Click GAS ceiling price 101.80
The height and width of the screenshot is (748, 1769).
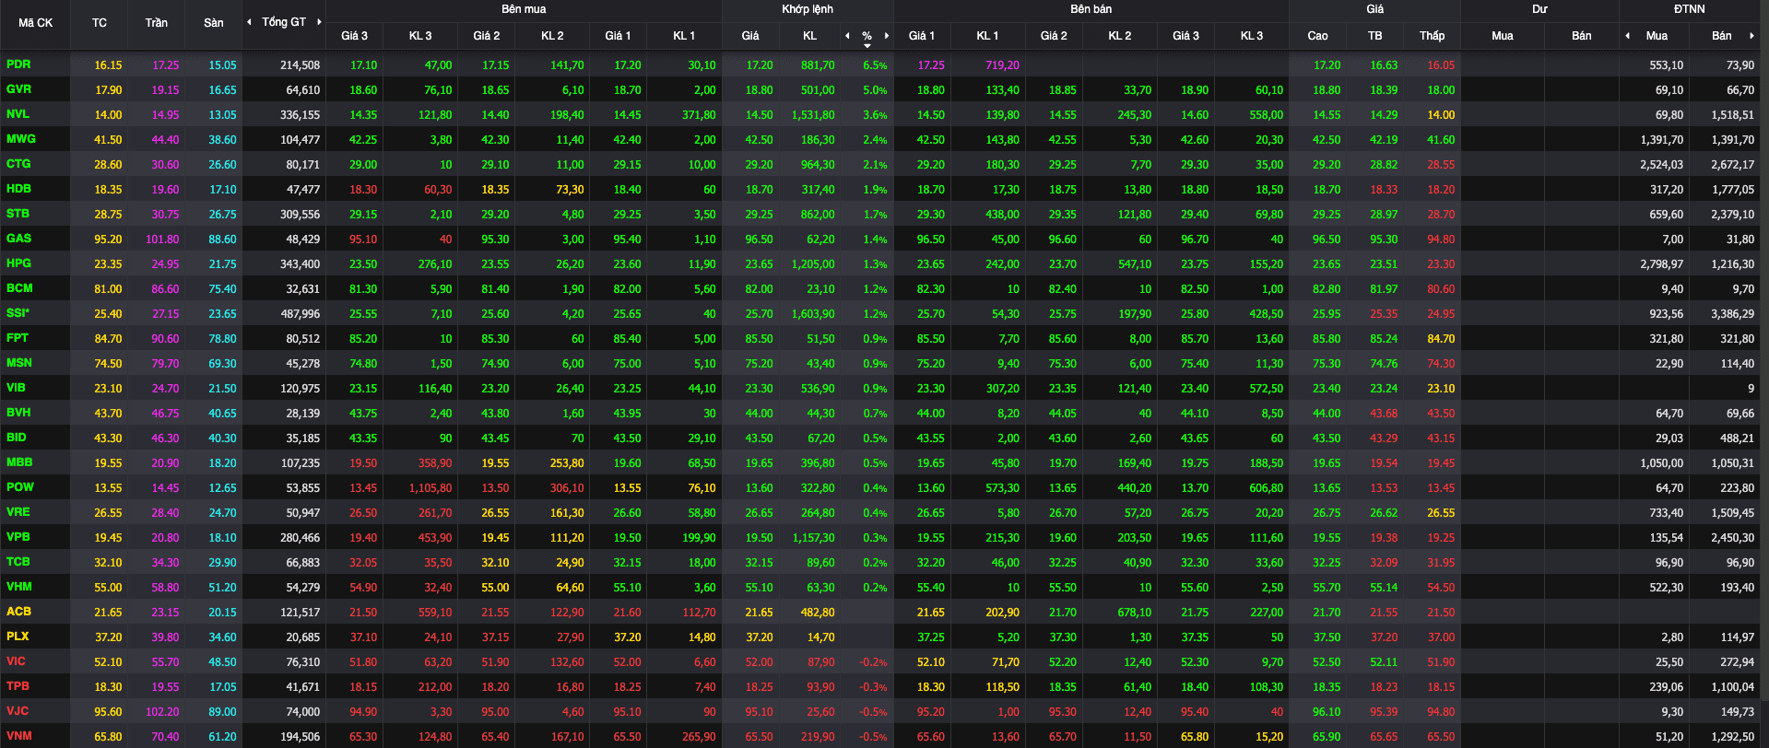[162, 240]
